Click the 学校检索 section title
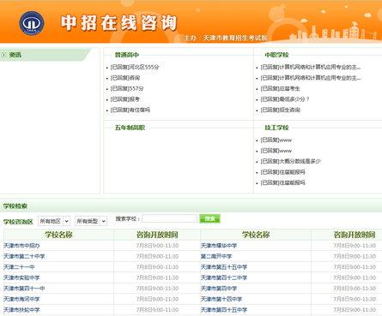The width and height of the screenshot is (382, 316). click(x=15, y=206)
